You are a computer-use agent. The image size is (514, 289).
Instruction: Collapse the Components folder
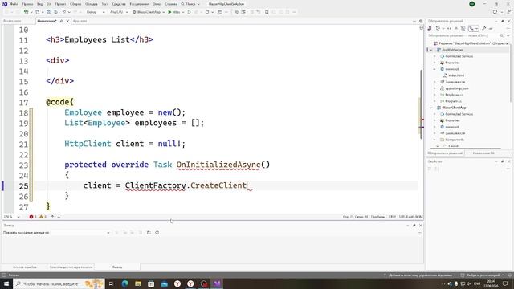tap(434, 140)
